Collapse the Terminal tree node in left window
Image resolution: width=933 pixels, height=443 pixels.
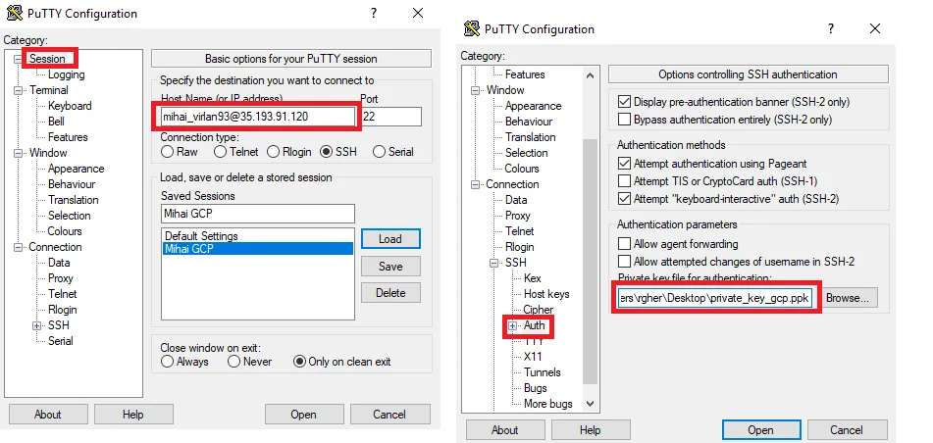18,90
